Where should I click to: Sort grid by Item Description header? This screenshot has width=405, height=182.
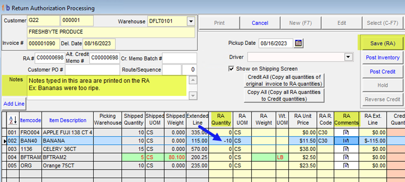click(x=68, y=120)
